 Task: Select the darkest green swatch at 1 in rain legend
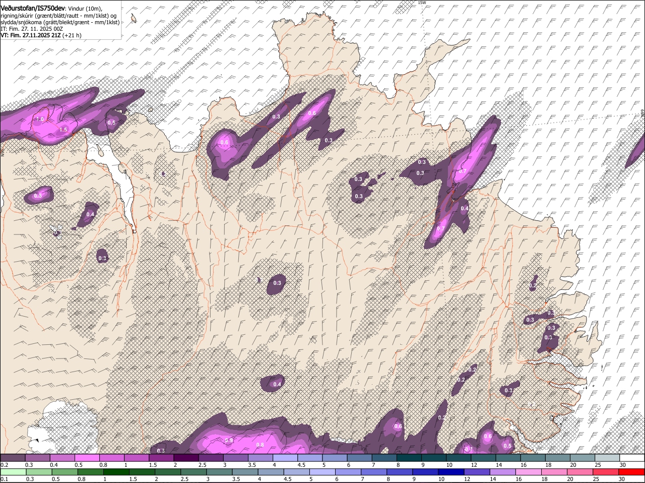[x=116, y=472]
